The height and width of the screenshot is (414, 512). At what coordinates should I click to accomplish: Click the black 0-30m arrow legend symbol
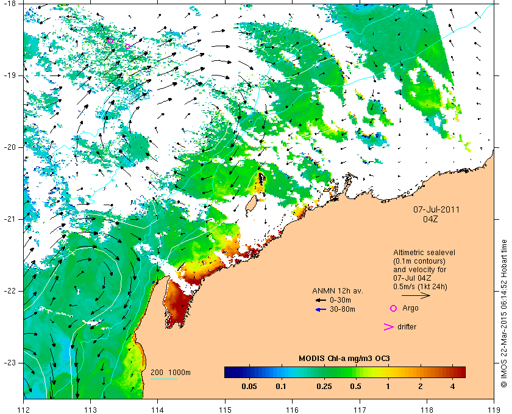coord(321,300)
